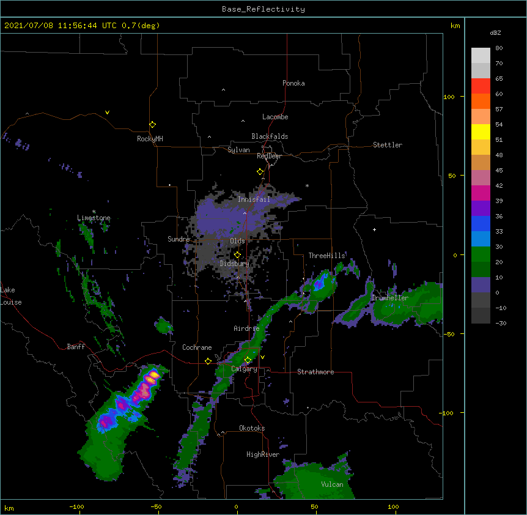The image size is (527, 515).
Task: Click the Limestone label
Action: tap(94, 218)
